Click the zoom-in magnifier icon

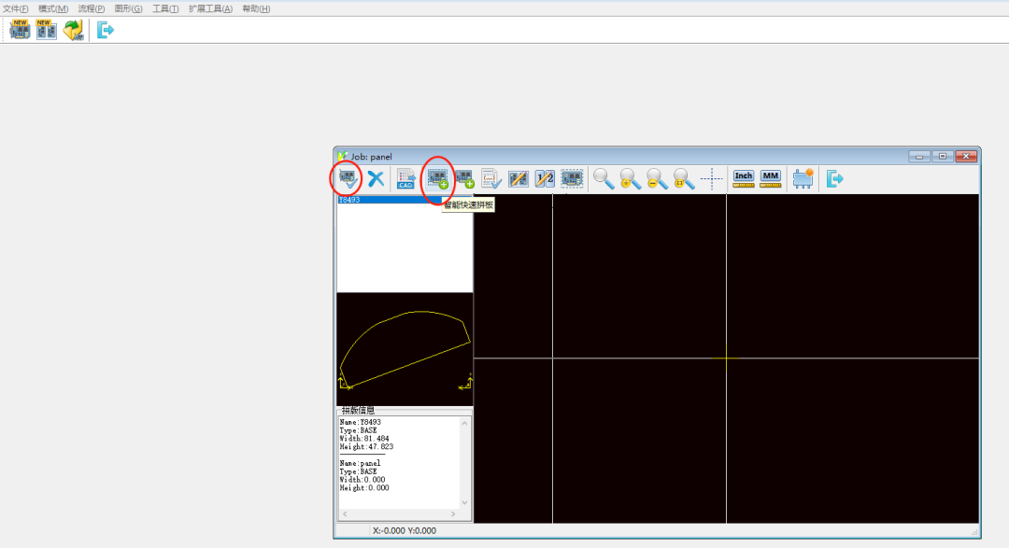click(631, 179)
